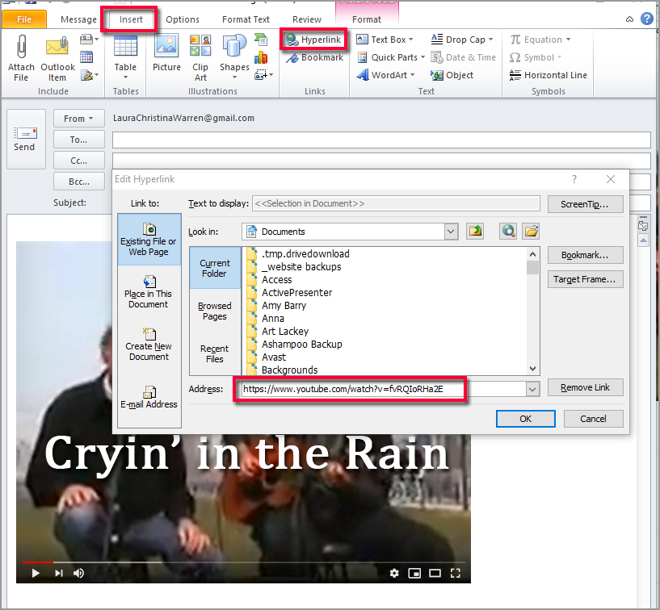The height and width of the screenshot is (610, 660).
Task: Open the File tab
Action: [x=24, y=19]
